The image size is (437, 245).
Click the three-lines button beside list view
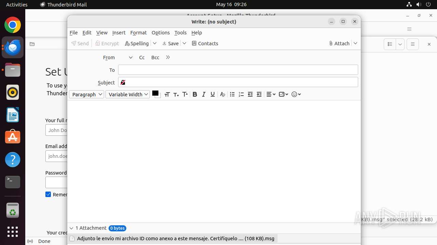[413, 44]
